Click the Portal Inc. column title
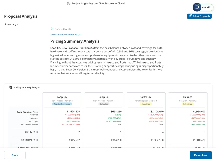Image resolution: width=216 pixels, height=162 pixels. point(146,97)
